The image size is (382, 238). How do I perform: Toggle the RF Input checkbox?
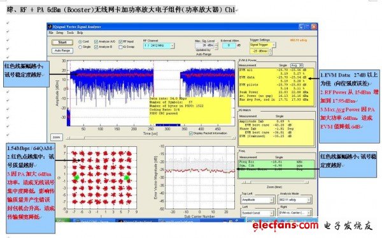120,41
